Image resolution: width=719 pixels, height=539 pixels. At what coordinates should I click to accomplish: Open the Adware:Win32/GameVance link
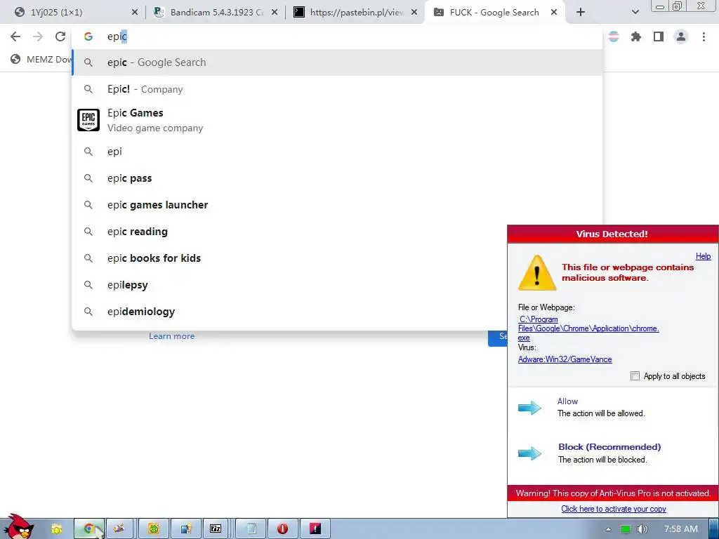tap(565, 359)
